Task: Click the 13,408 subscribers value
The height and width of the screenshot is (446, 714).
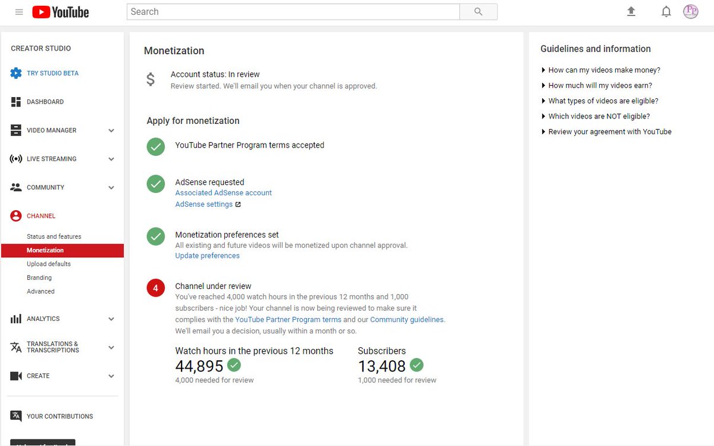Action: (382, 366)
